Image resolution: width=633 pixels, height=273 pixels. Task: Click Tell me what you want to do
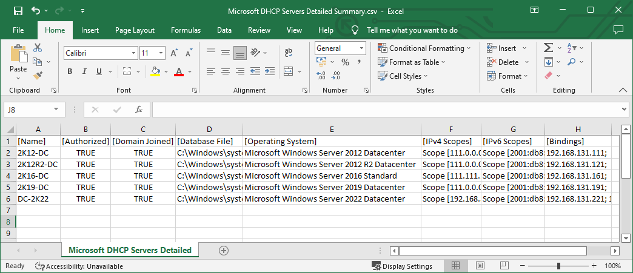tap(412, 30)
